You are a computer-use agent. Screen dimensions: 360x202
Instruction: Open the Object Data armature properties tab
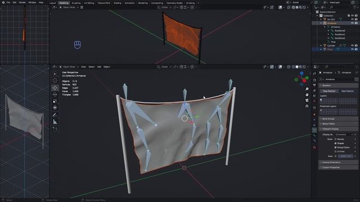tap(314, 130)
